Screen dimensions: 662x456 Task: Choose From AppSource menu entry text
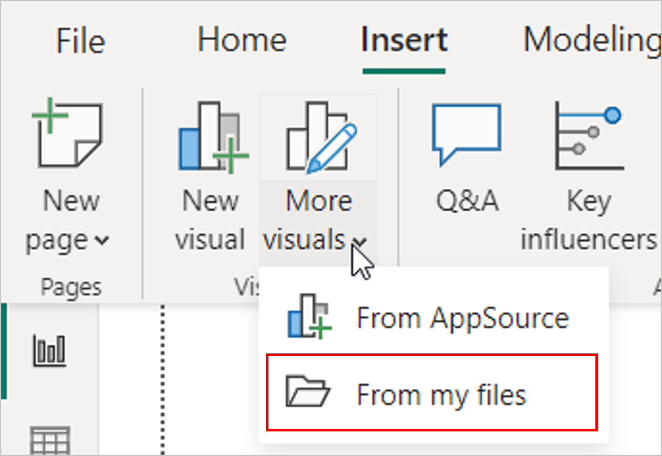click(x=462, y=318)
